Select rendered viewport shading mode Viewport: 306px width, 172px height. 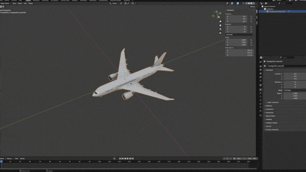pyautogui.click(x=254, y=3)
